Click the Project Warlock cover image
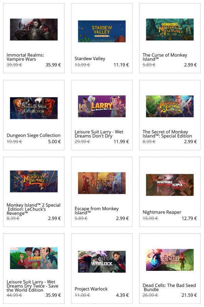The image size is (204, 307). pos(102,262)
